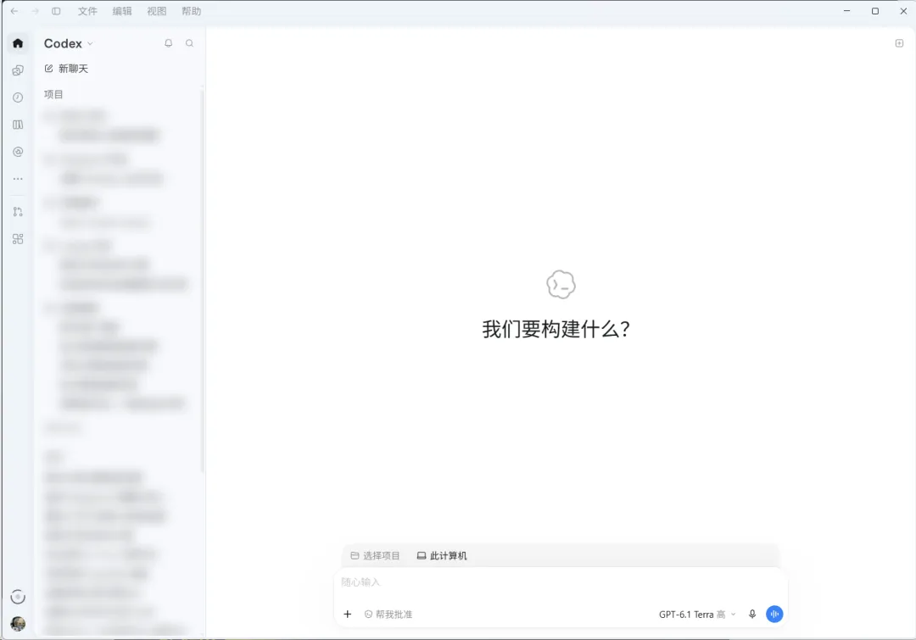Expand the Codex workspace dropdown
This screenshot has width=916, height=640.
coord(69,44)
